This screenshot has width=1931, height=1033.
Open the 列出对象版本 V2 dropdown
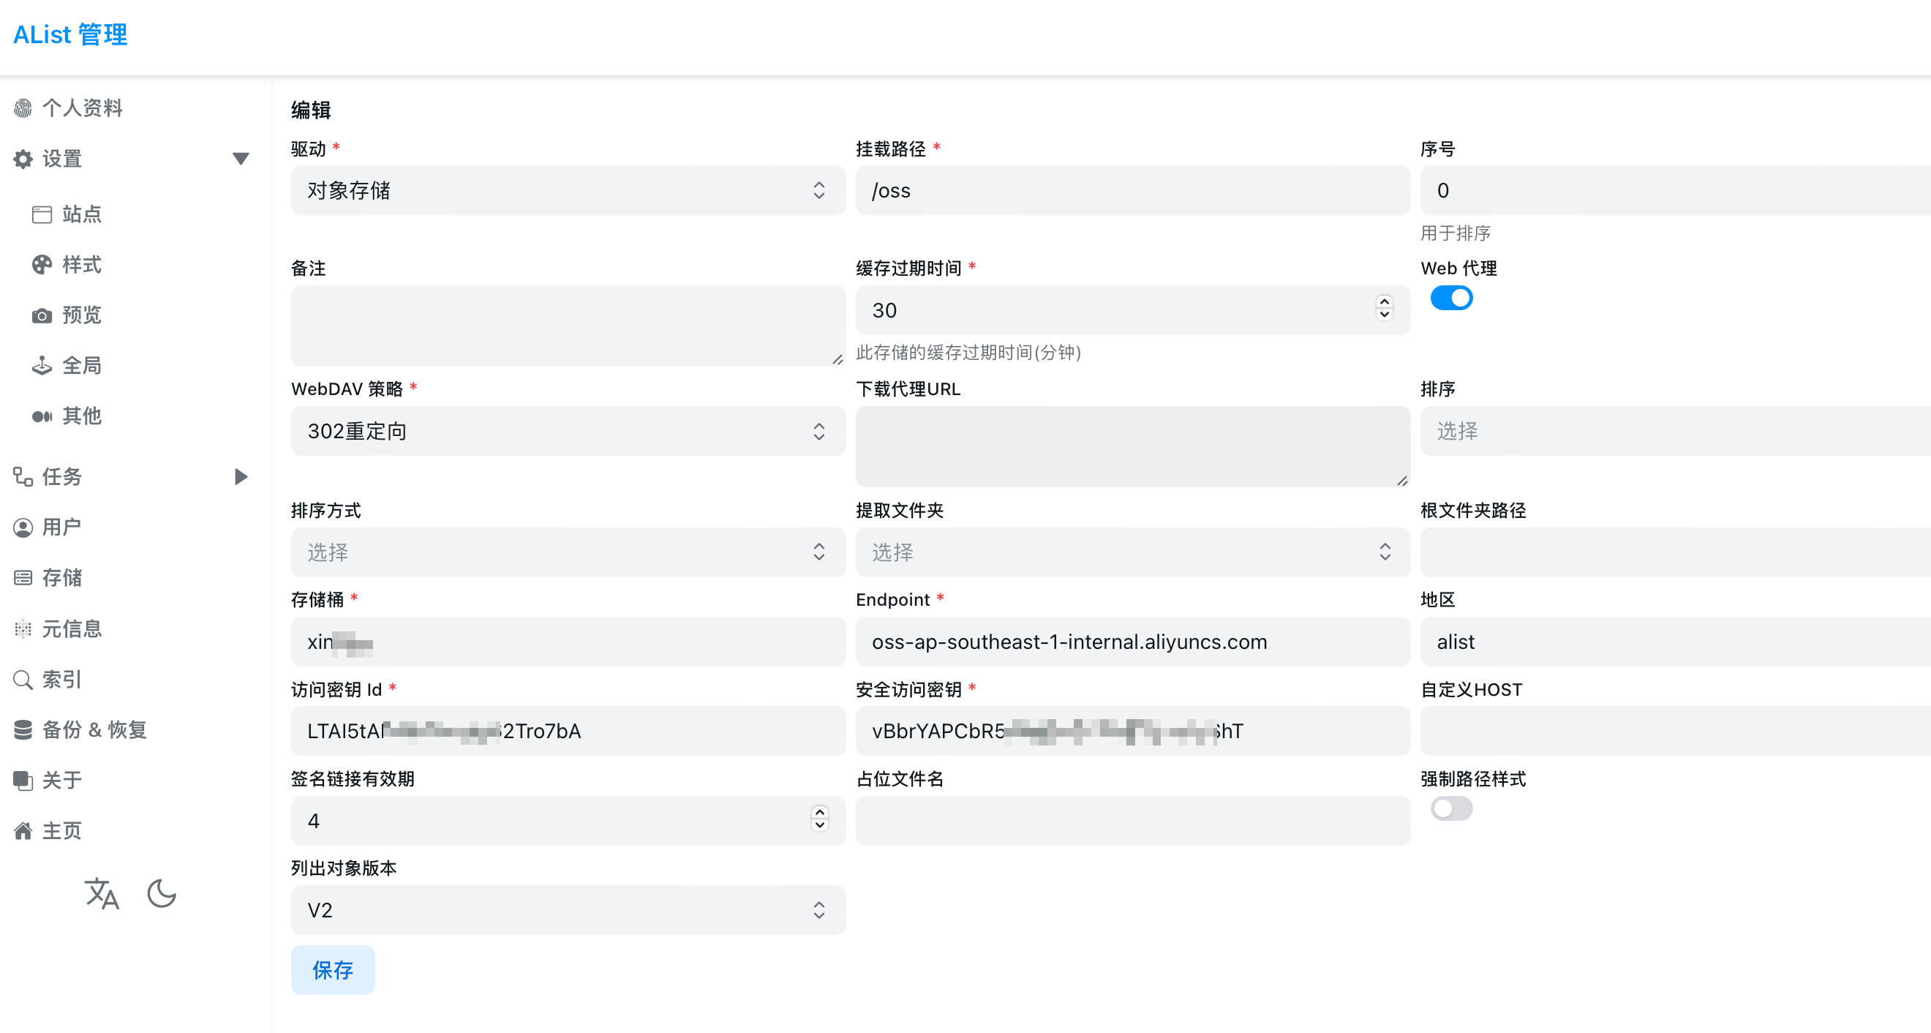point(568,910)
